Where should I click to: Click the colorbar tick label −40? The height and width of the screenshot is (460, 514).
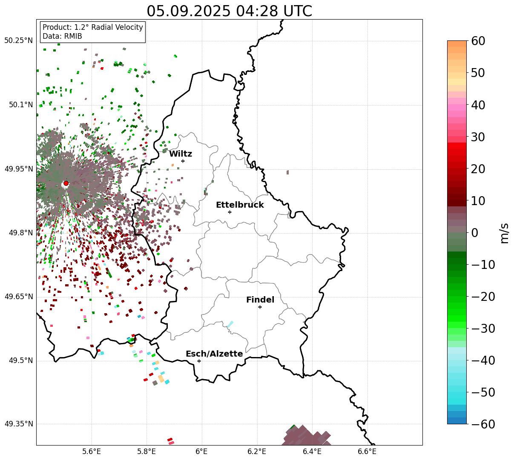click(x=483, y=360)
